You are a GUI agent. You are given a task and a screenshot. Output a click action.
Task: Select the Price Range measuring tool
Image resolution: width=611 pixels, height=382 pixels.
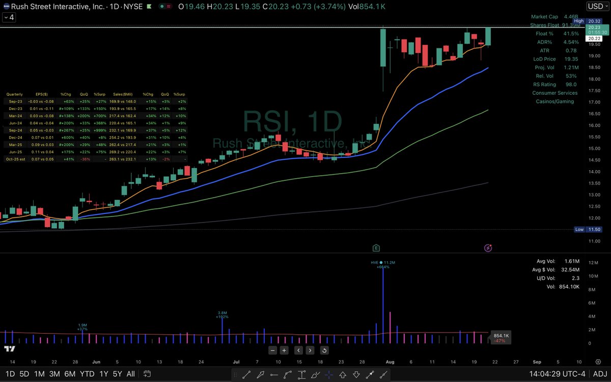click(301, 374)
